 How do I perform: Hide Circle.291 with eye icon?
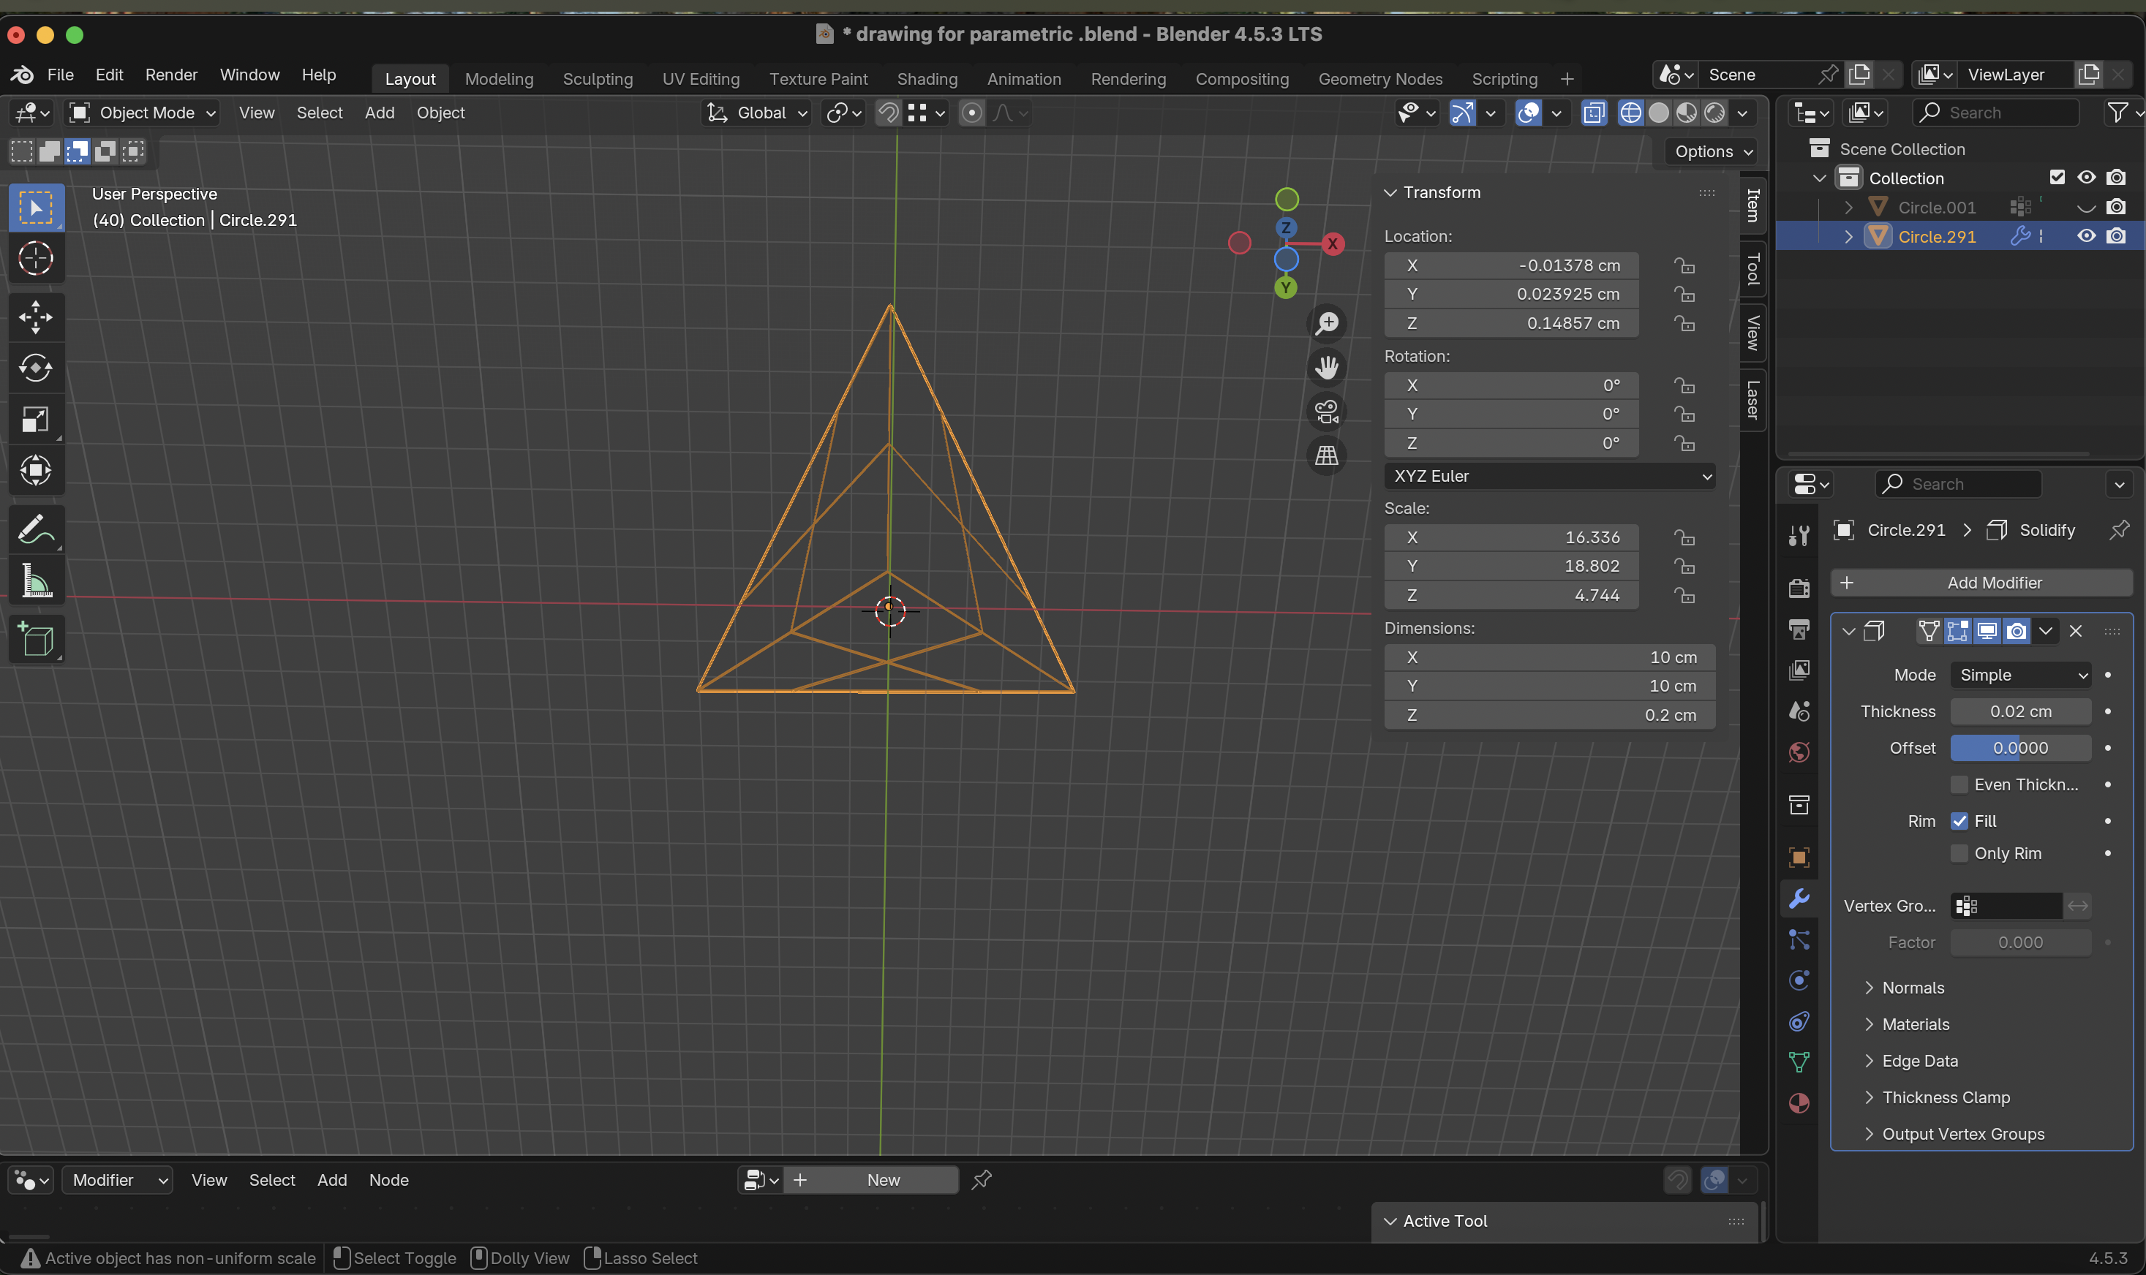pyautogui.click(x=2086, y=236)
